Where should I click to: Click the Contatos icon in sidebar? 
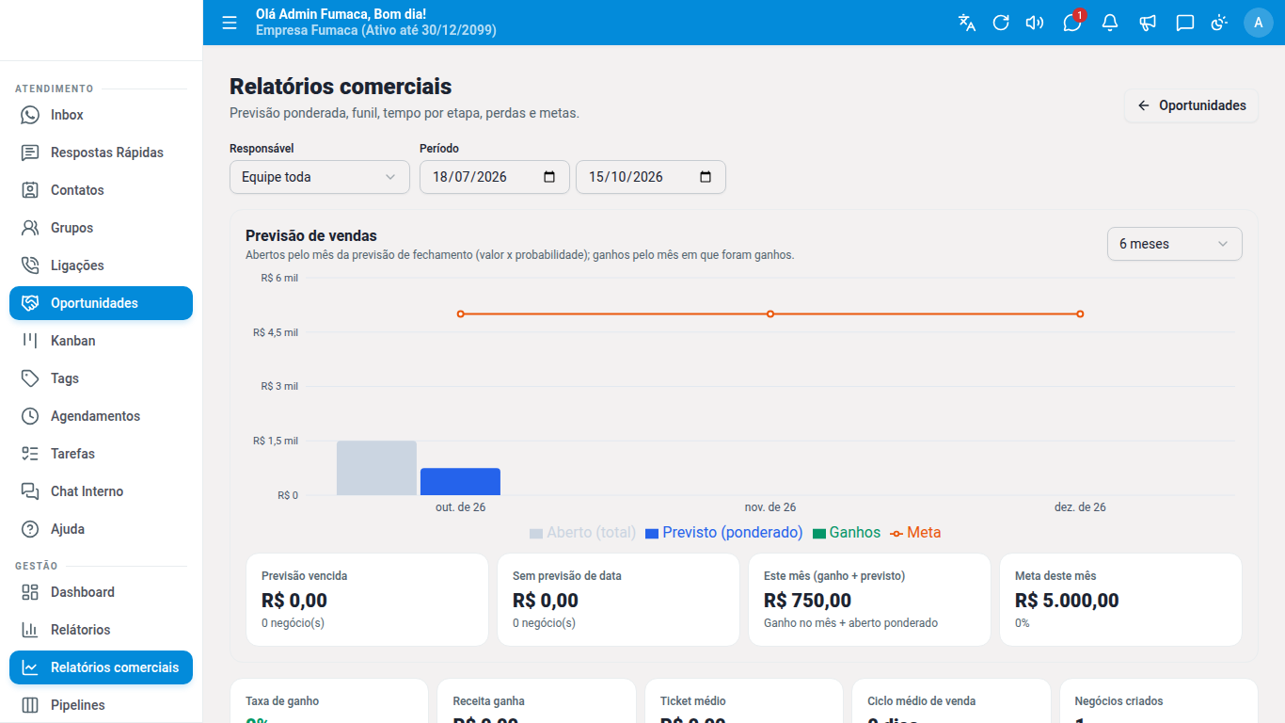click(30, 190)
